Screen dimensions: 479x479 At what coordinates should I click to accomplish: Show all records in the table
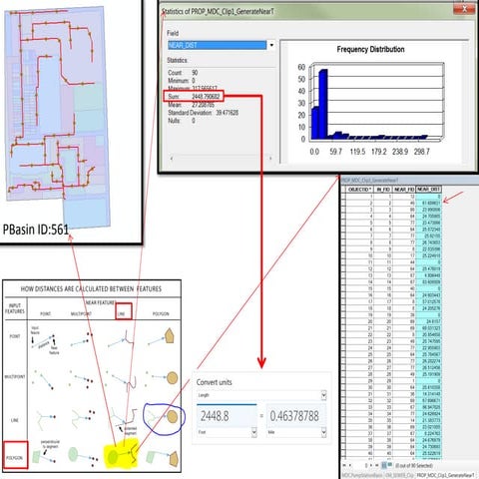pyautogui.click(x=384, y=465)
